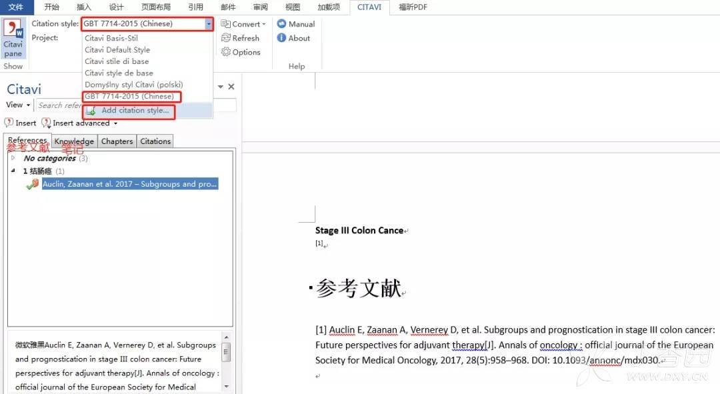Switch to the Citations tab

pyautogui.click(x=155, y=141)
